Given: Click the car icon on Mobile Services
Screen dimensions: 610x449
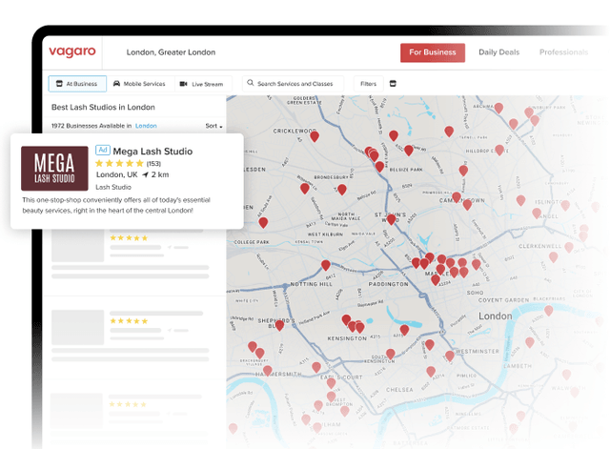Looking at the screenshot, I should [116, 84].
